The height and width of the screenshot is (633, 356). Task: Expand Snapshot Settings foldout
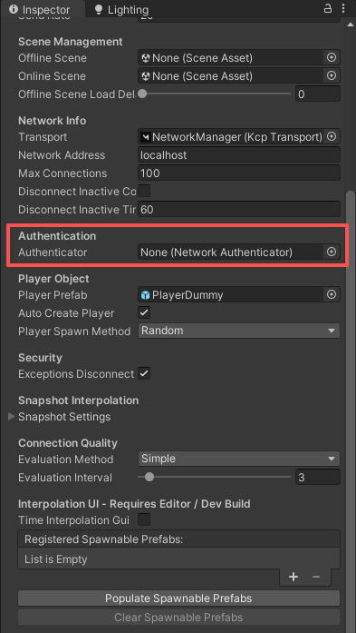pos(12,416)
